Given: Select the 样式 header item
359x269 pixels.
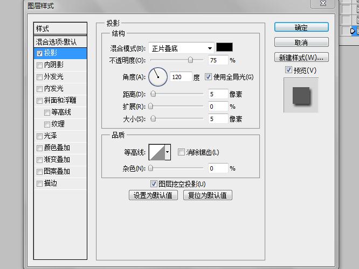Looking at the screenshot, I should [60, 29].
